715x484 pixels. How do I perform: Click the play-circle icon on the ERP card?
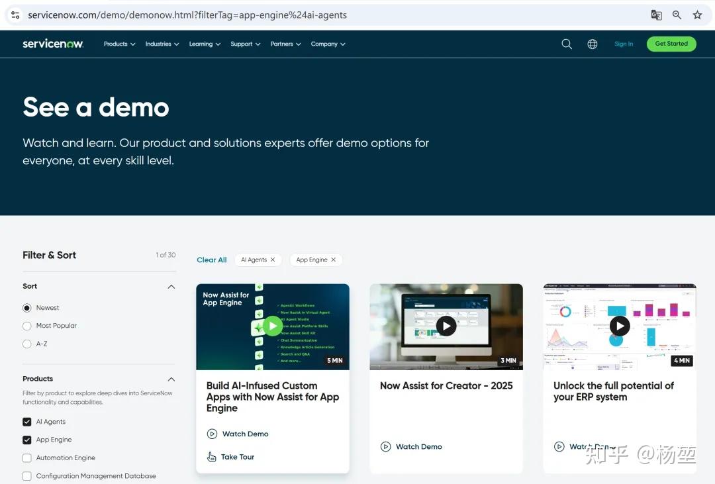click(x=559, y=447)
